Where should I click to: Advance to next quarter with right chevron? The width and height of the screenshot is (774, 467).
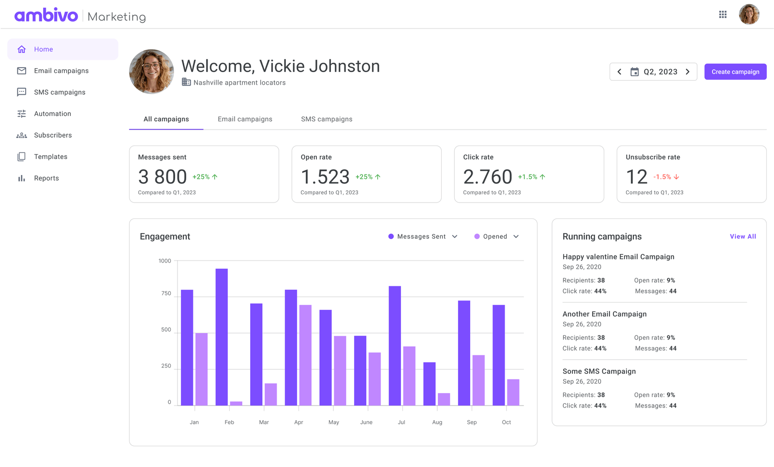688,72
